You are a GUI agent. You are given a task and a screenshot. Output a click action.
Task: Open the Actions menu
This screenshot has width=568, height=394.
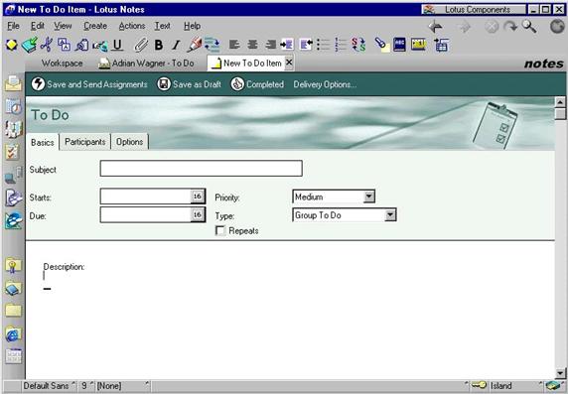pos(132,26)
